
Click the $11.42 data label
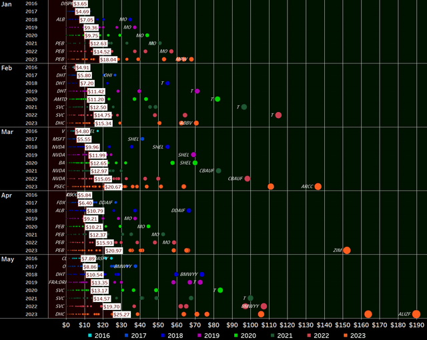coord(96,91)
